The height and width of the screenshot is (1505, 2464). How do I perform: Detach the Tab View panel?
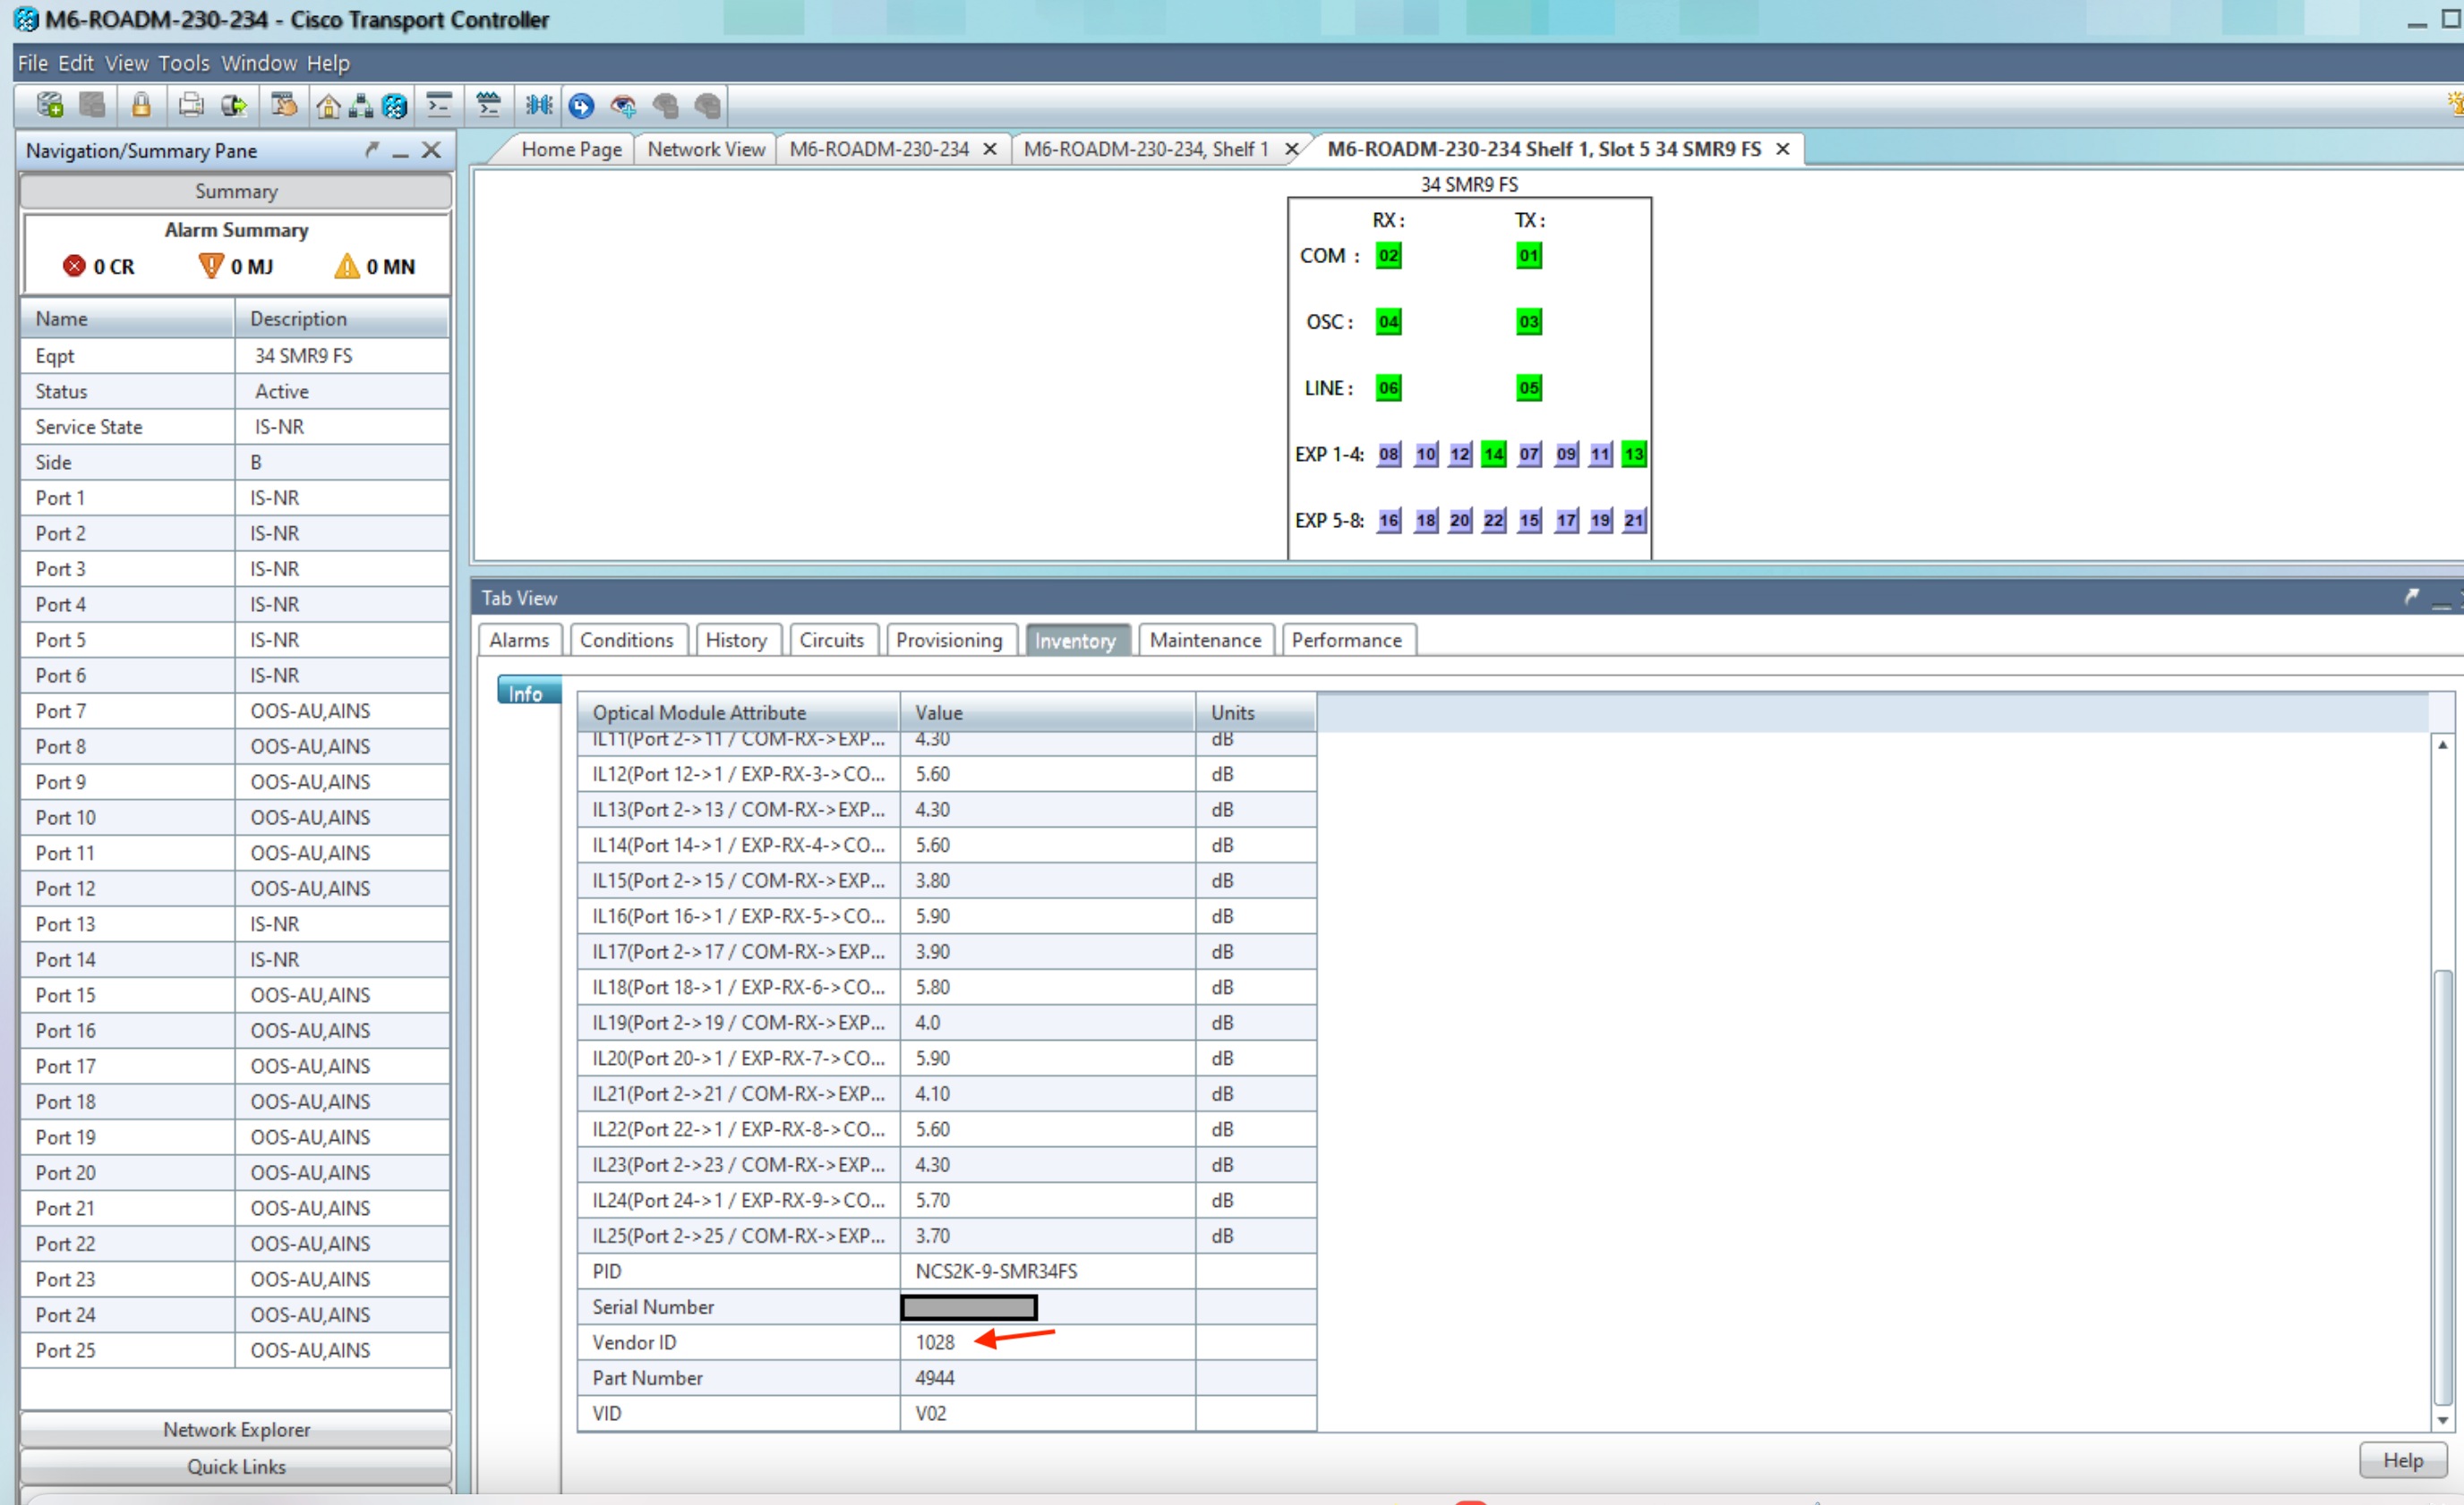point(2411,597)
